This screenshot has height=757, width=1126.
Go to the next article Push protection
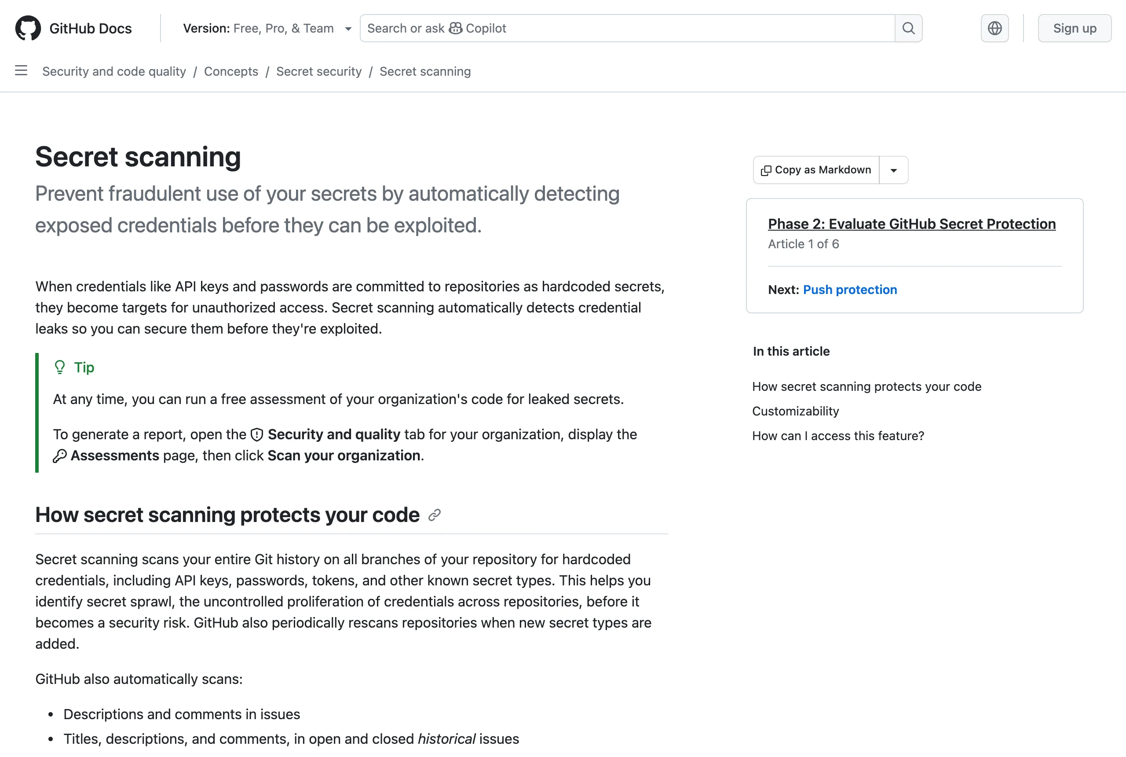(850, 290)
